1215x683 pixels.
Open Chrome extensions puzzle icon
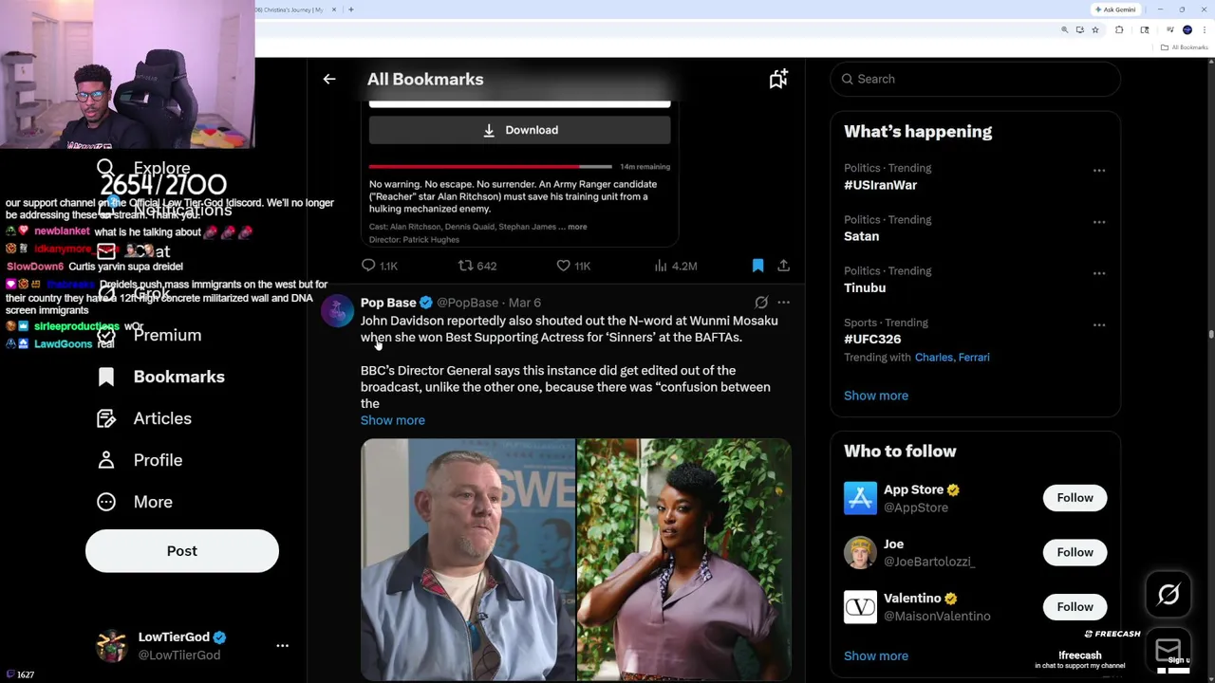(x=1119, y=30)
